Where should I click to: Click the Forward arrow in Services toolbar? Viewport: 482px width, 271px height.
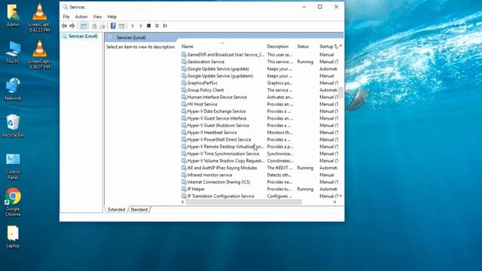[72, 26]
